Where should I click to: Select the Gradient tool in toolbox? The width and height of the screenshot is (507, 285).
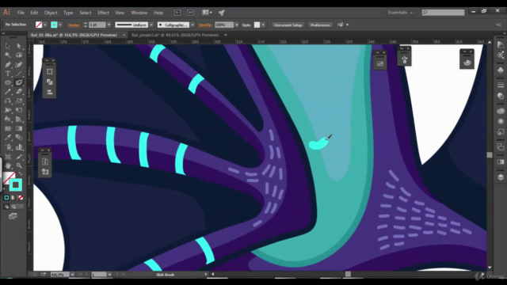[19, 128]
